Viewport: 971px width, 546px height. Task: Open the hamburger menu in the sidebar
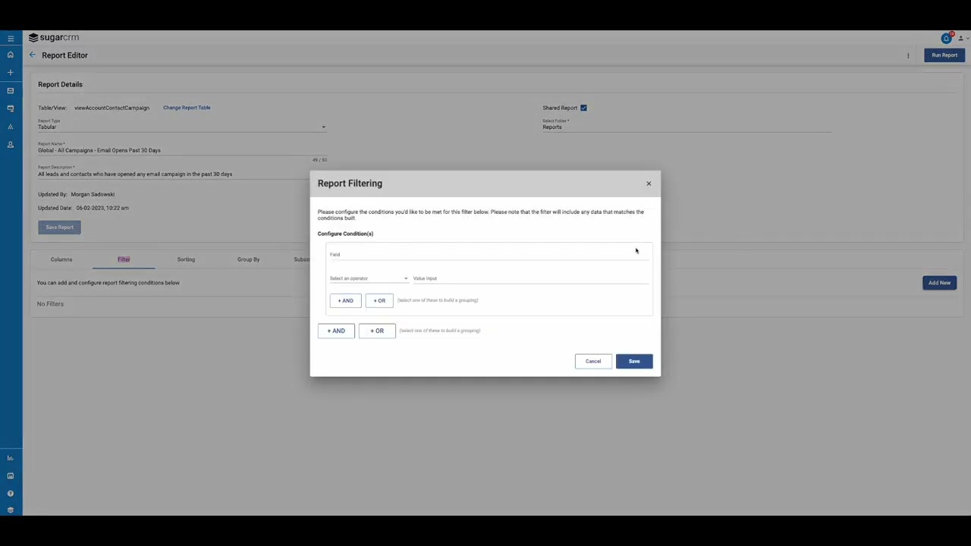(x=11, y=38)
